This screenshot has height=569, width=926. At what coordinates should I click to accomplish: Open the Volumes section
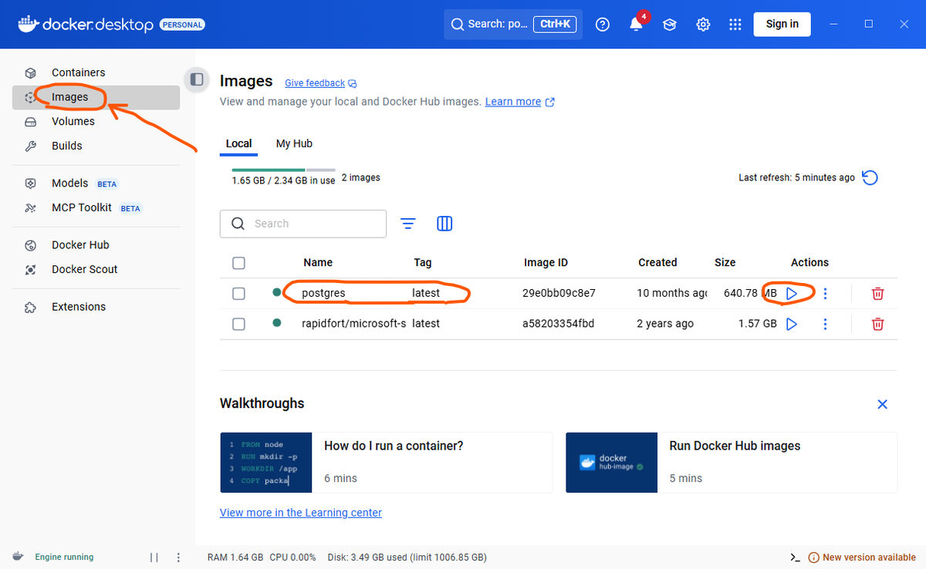[96, 121]
